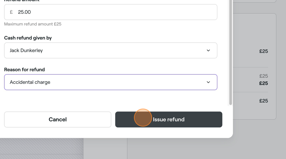286x159 pixels.
Task: Click the bottom £25 amount in the background panel
Action: tap(264, 101)
